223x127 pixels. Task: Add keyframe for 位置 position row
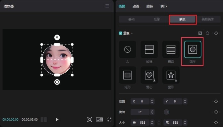coord(216,101)
